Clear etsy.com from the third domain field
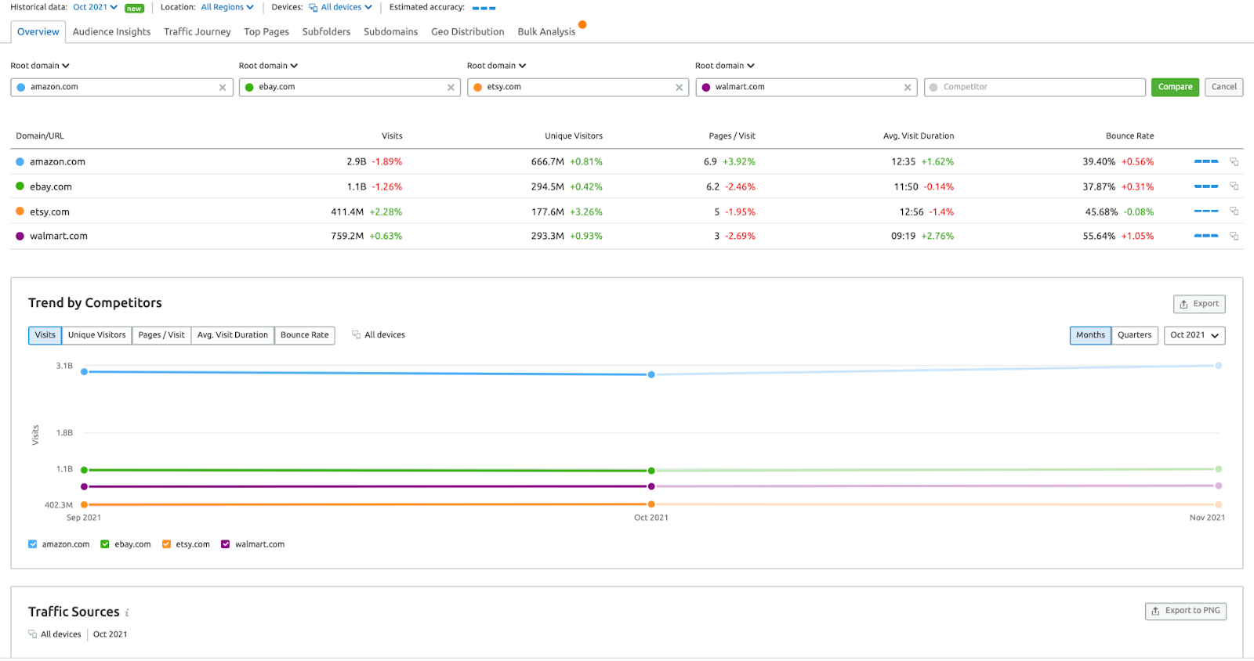The width and height of the screenshot is (1254, 661). (x=679, y=88)
